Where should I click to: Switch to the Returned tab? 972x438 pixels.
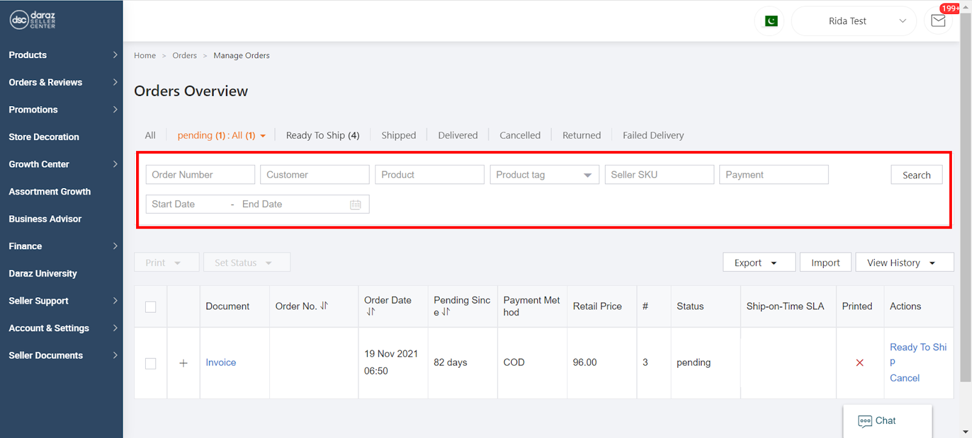(x=581, y=135)
